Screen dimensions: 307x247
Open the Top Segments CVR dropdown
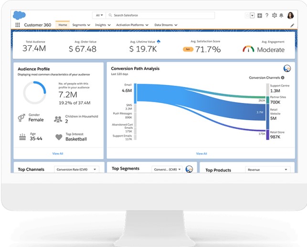pyautogui.click(x=167, y=169)
